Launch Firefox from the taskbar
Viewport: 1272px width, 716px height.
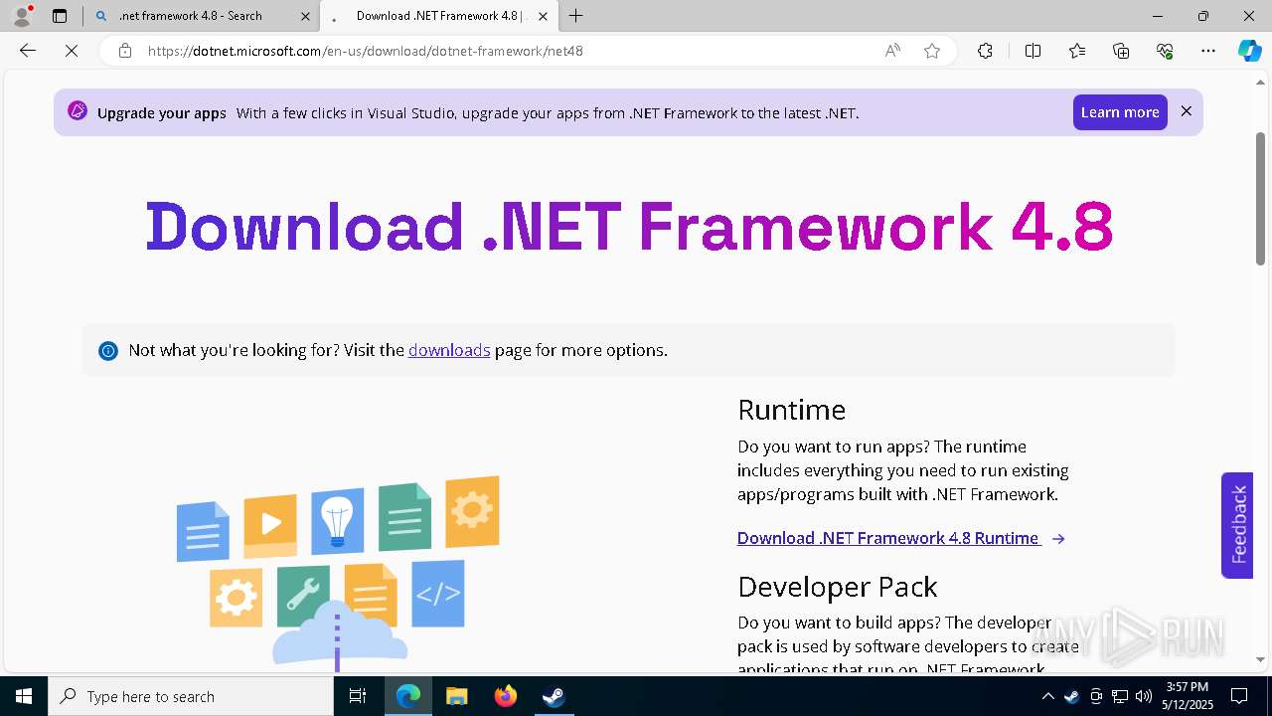point(505,696)
